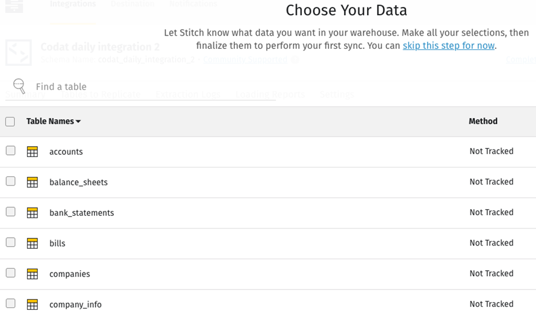Click the Find a table search field
Screen dimensions: 536x318
60,86
